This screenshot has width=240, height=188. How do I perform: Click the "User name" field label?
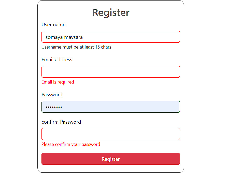(53, 25)
